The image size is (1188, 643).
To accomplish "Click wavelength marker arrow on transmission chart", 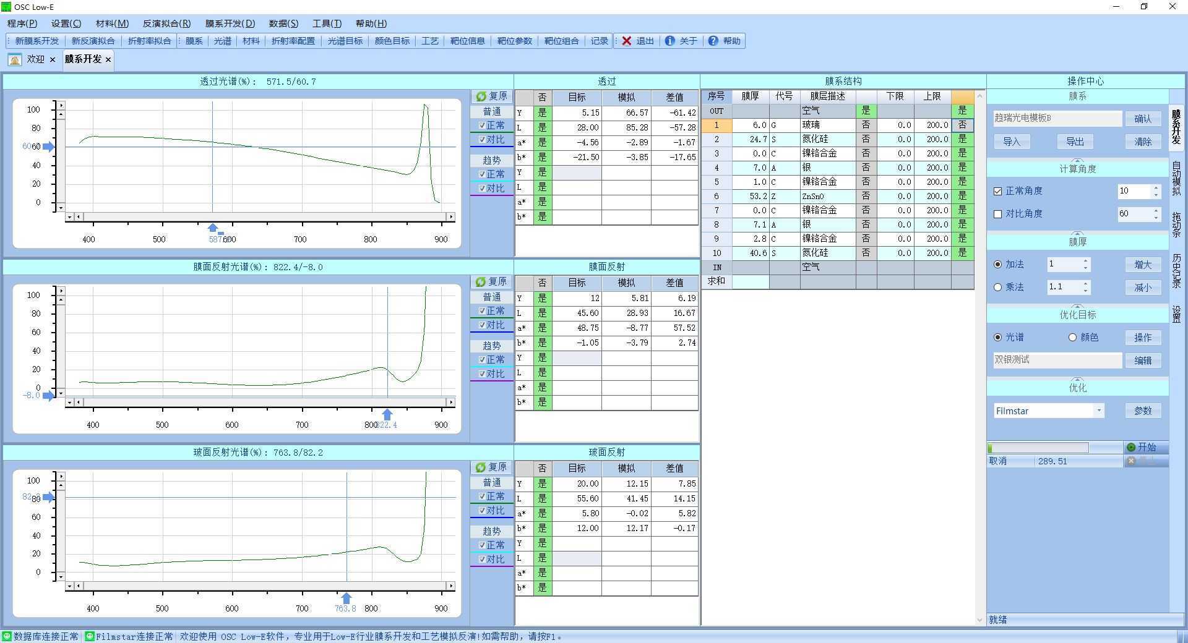I will point(213,228).
